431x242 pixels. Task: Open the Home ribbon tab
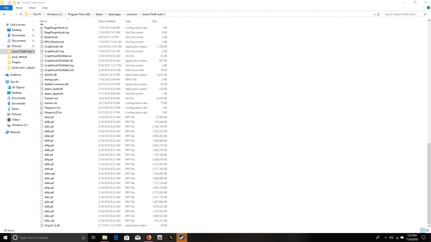click(19, 8)
